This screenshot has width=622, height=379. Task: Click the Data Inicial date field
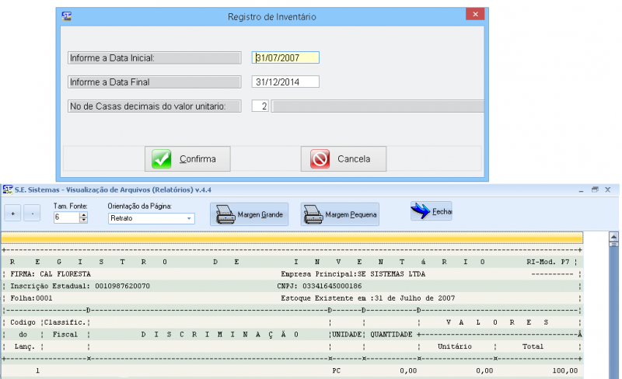[285, 57]
